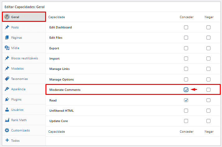Image resolution: width=222 pixels, height=147 pixels.
Task: Expand the Todos plus icon
Action: pos(7,140)
